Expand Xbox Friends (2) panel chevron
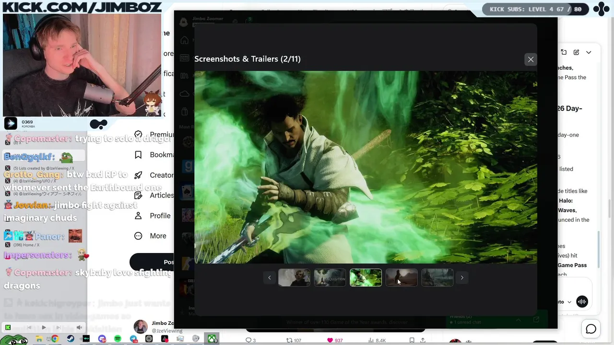The width and height of the screenshot is (614, 345). [x=519, y=320]
